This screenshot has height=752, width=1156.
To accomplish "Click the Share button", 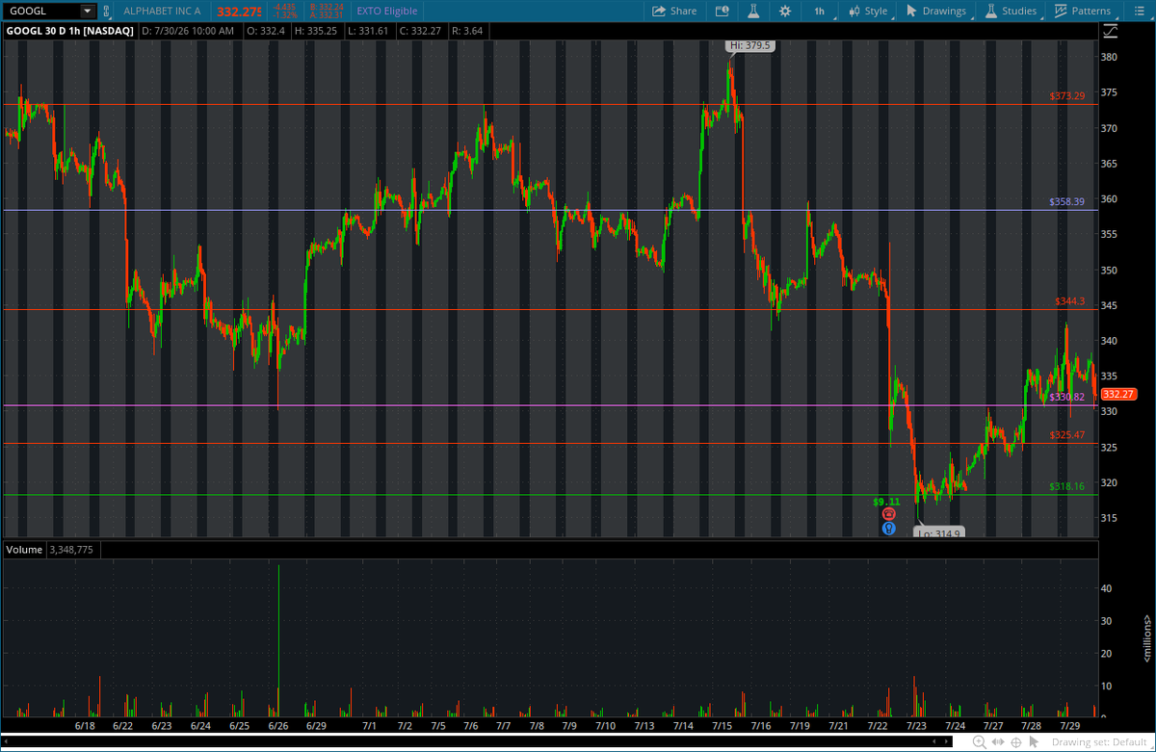I will click(674, 11).
